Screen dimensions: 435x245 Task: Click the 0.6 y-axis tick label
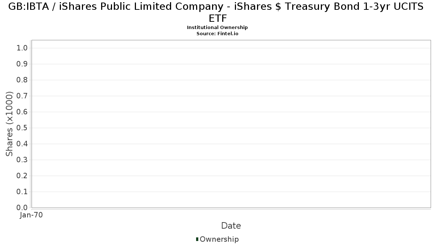point(22,112)
